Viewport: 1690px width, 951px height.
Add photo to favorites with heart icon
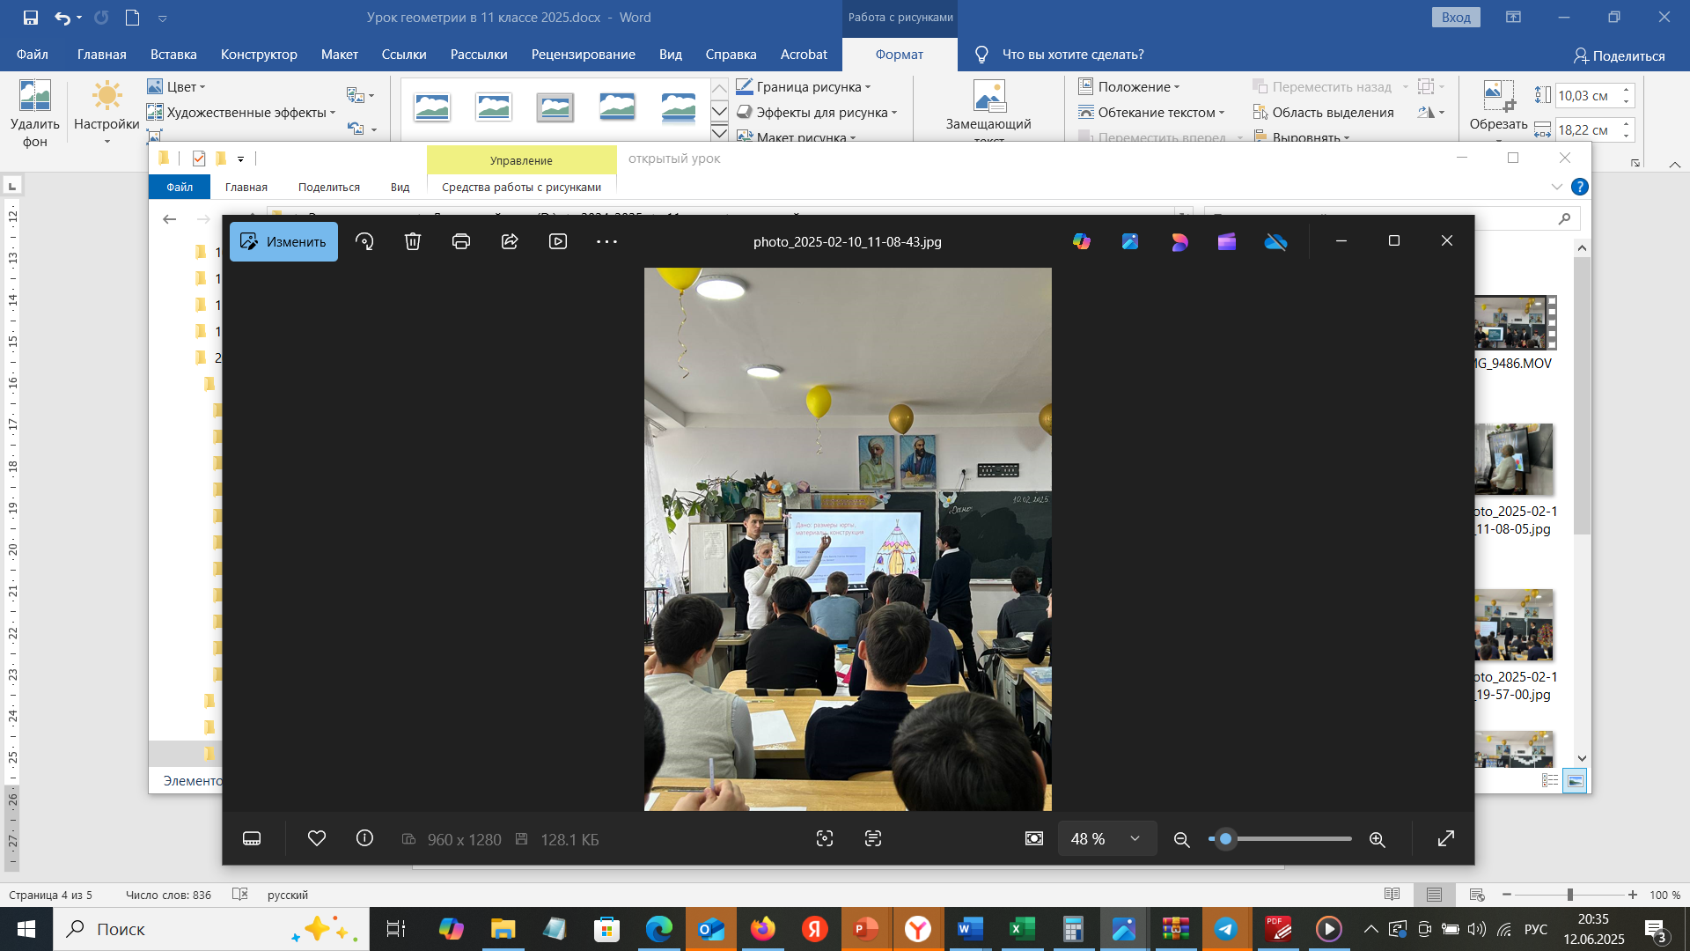click(x=317, y=838)
